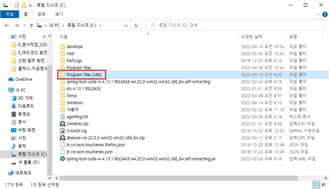Select the dbeaver-ce-22.0.2 zip file icon
The image size is (329, 189).
(x=63, y=138)
